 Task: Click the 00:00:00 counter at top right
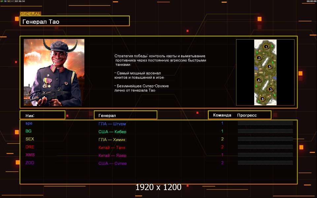click(311, 1)
